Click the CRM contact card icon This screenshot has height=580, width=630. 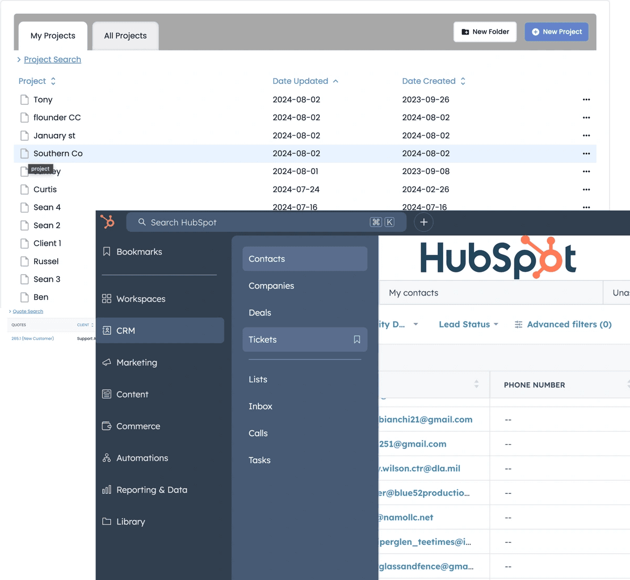tap(107, 330)
